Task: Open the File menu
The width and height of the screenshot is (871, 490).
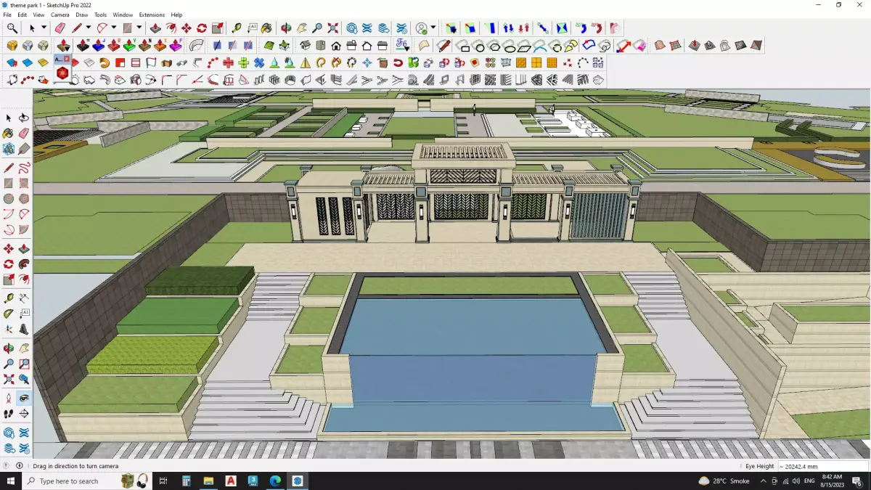Action: point(7,15)
